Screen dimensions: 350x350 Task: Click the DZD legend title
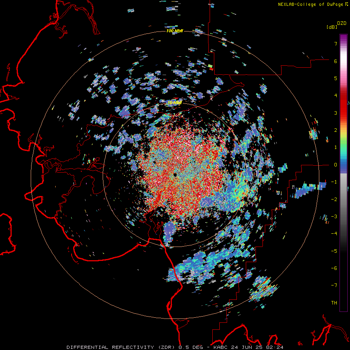click(x=342, y=23)
